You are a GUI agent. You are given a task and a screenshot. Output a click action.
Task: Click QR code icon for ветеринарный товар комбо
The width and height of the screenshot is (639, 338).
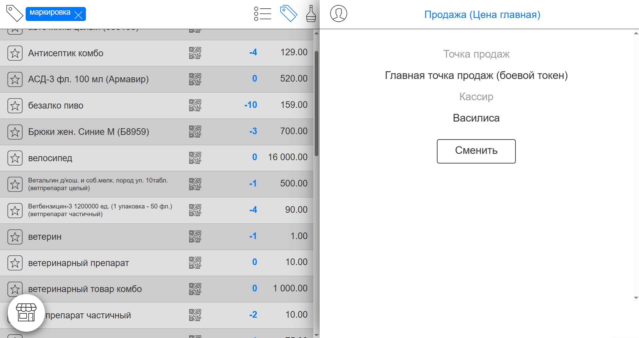coord(195,289)
